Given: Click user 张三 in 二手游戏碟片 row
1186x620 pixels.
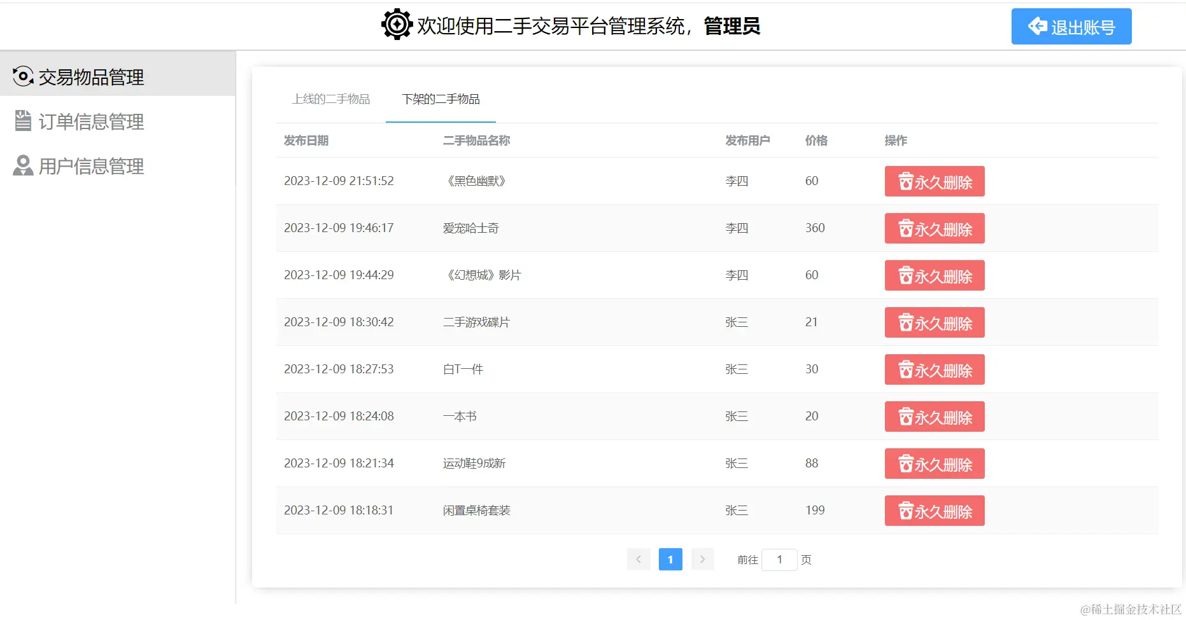Looking at the screenshot, I should point(737,322).
